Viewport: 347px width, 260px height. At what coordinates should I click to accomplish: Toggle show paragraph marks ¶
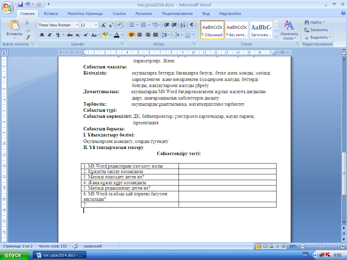click(192, 25)
